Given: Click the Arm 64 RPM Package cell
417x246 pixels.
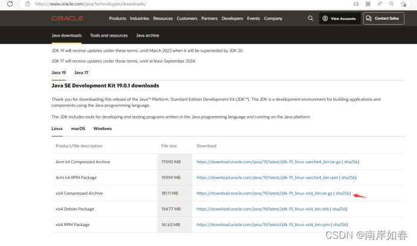Looking at the screenshot, I should (x=76, y=177).
